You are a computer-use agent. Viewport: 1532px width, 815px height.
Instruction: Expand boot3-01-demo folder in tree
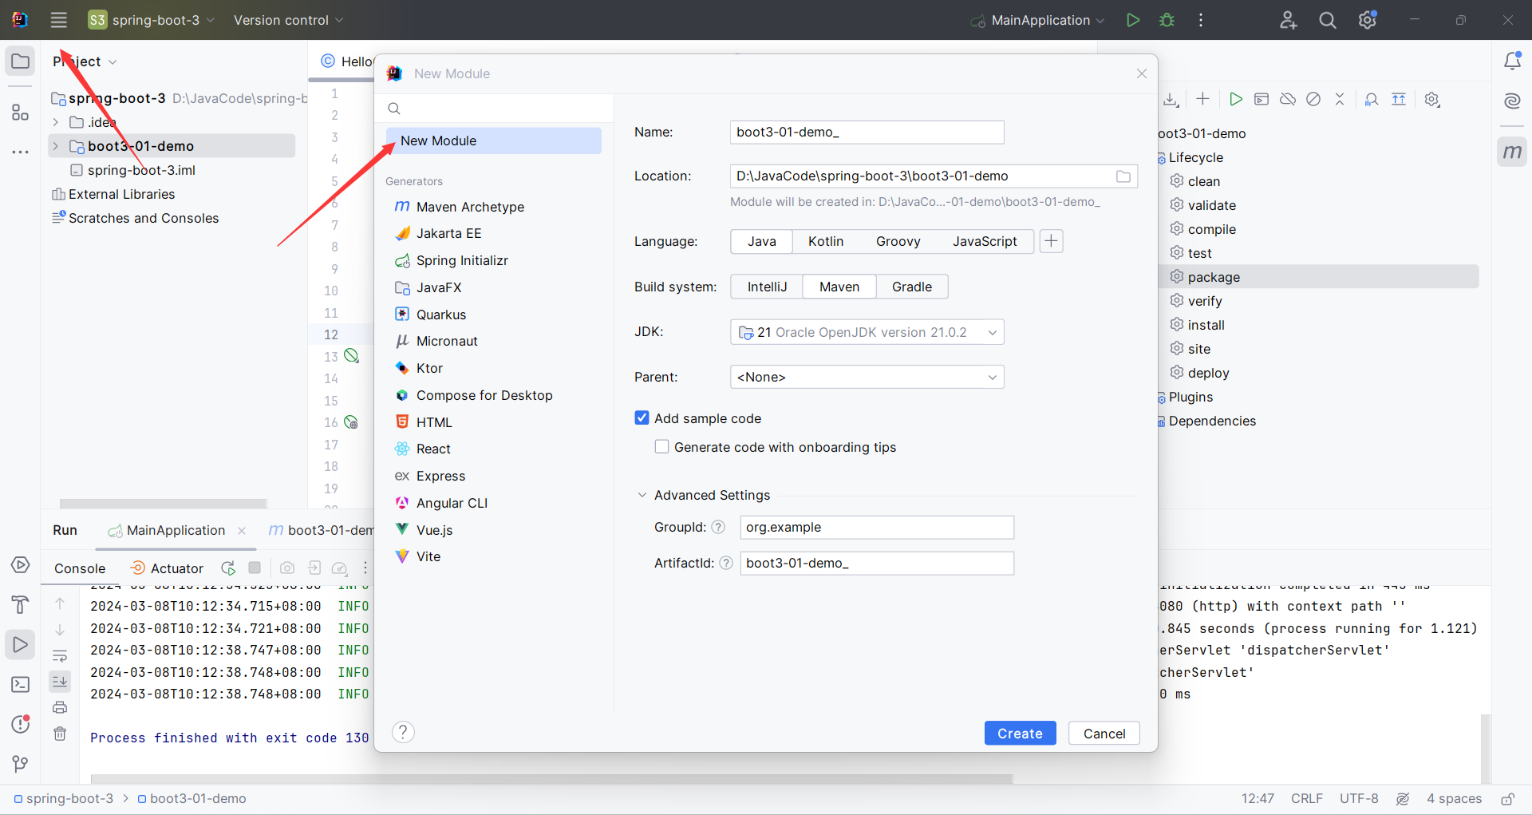[x=55, y=146]
